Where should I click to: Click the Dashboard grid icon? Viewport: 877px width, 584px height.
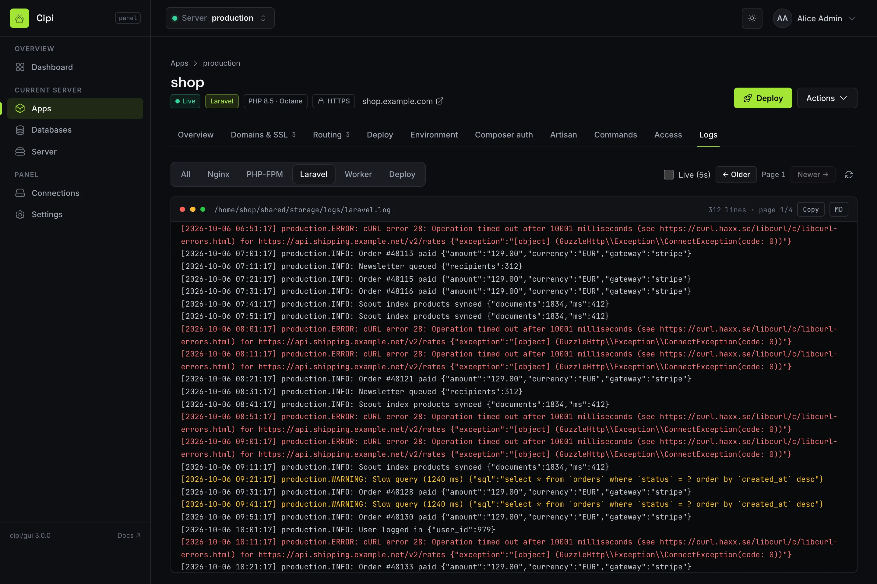pos(20,67)
